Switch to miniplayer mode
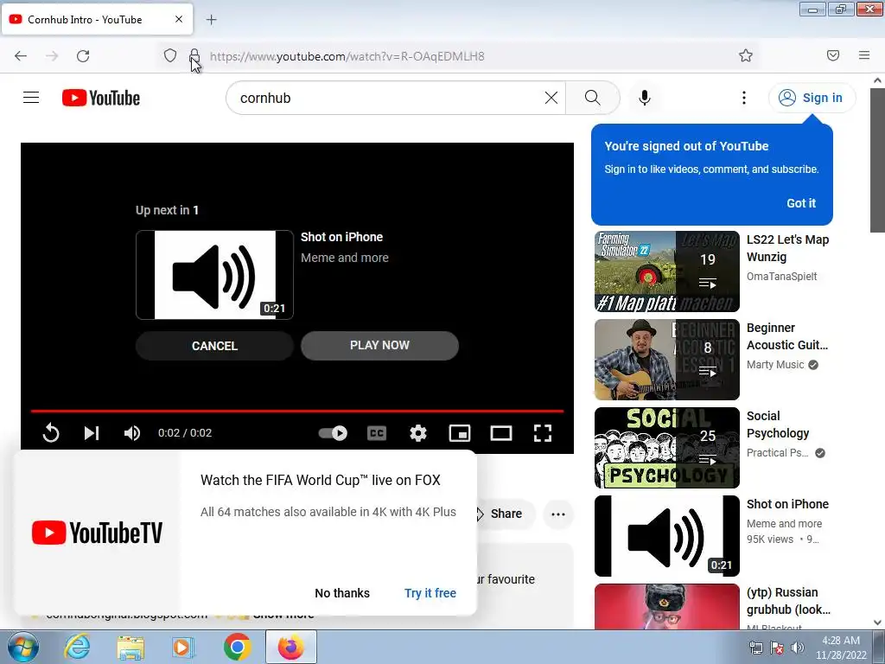This screenshot has height=664, width=885. pyautogui.click(x=460, y=433)
